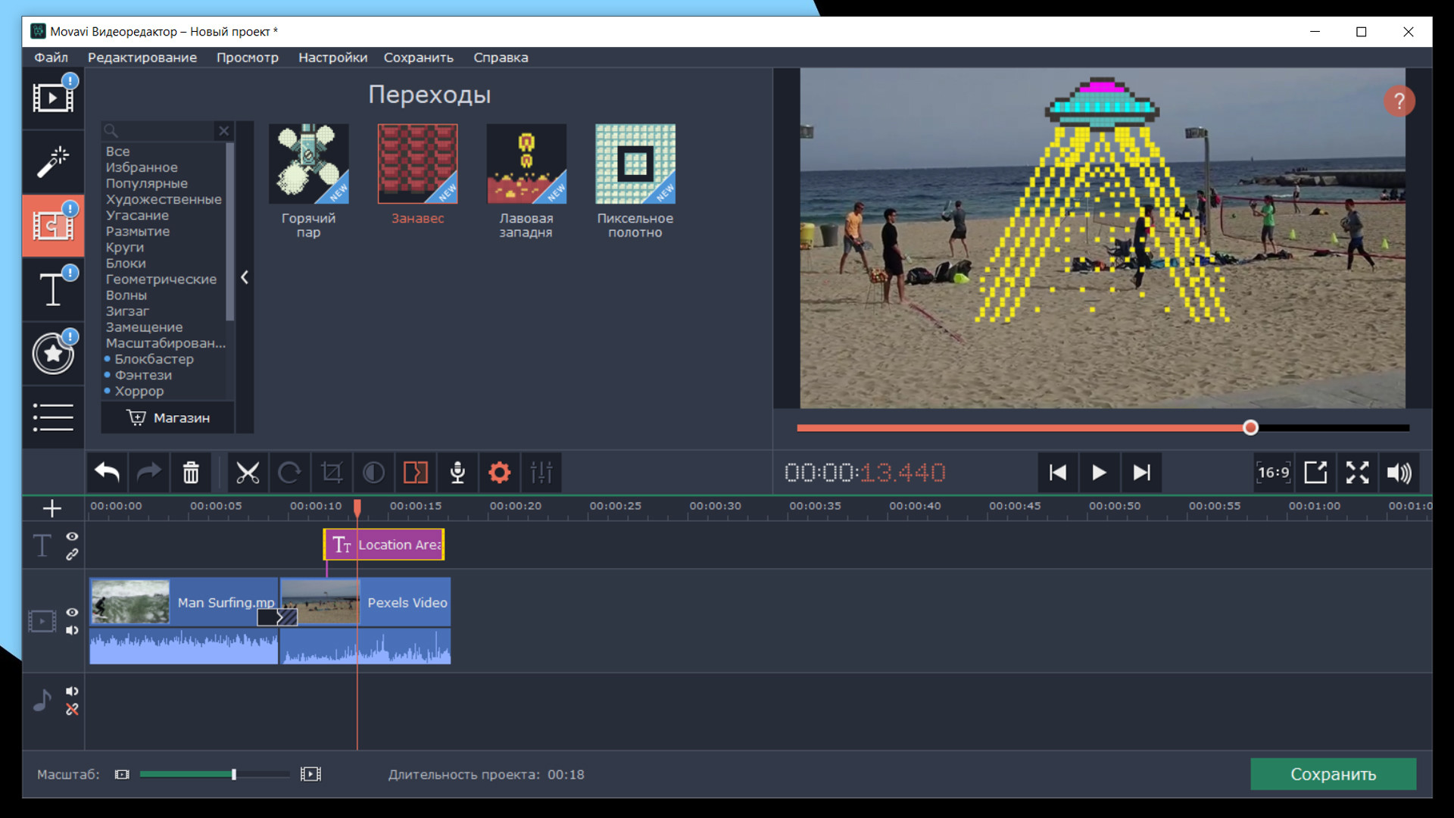Open the Редактирование menu

click(x=142, y=58)
